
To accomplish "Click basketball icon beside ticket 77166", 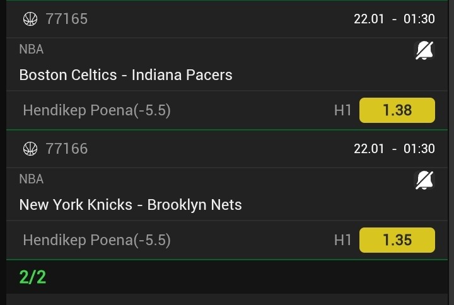I will [30, 149].
